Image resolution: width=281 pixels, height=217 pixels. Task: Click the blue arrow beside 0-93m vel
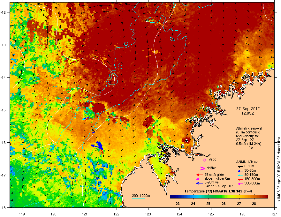point(200,183)
